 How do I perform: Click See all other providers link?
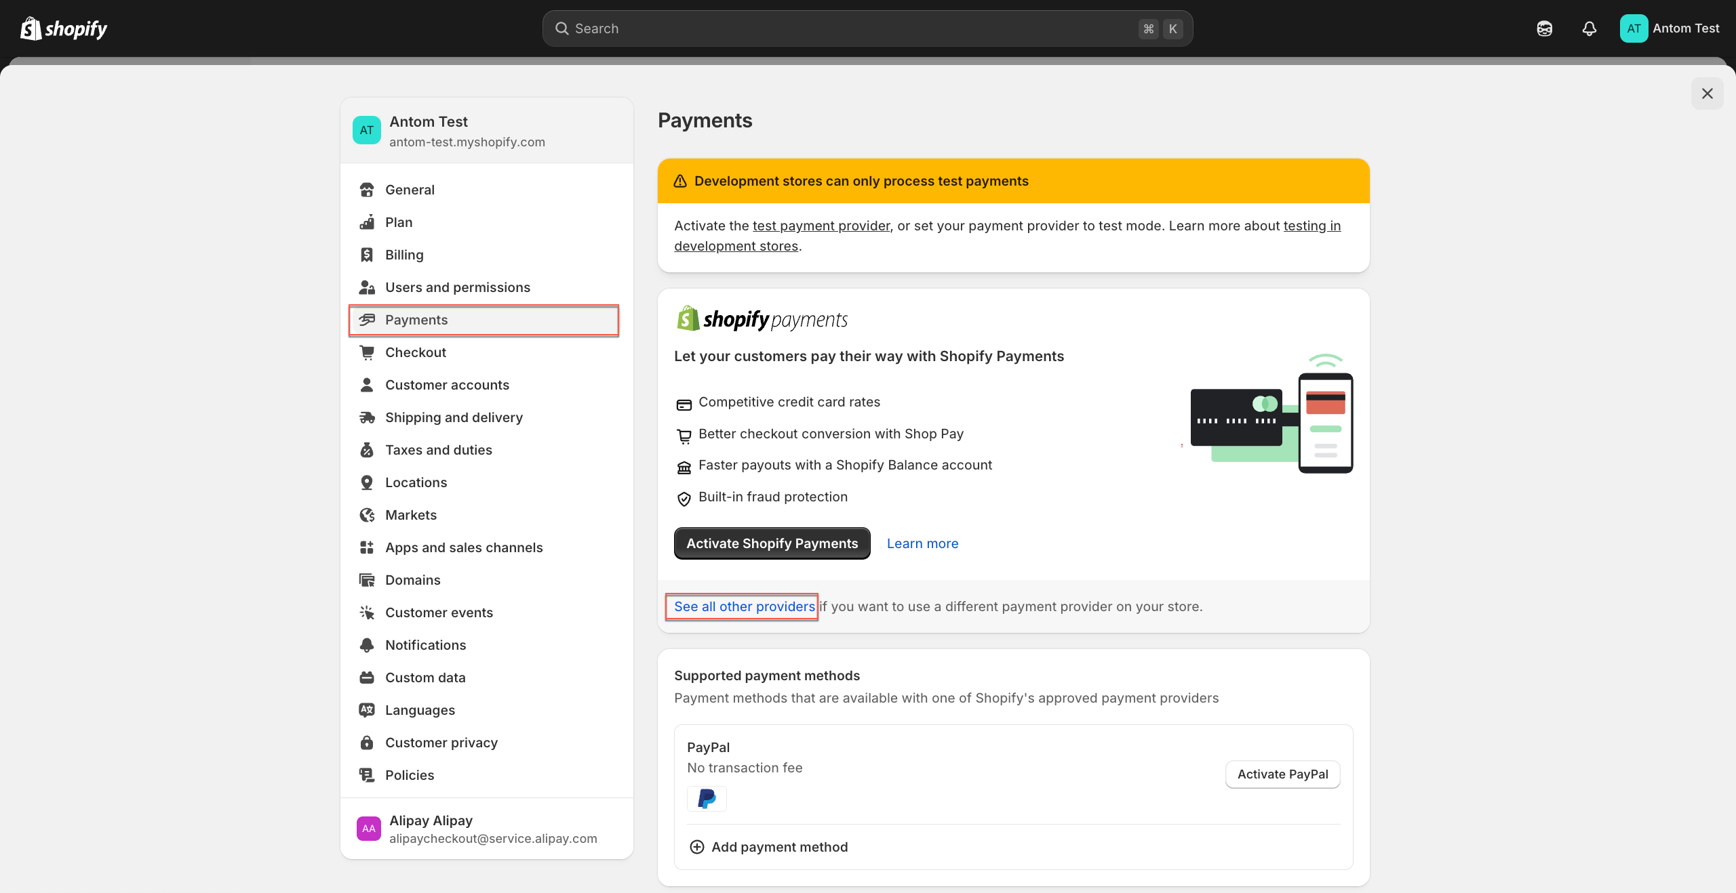pyautogui.click(x=744, y=606)
